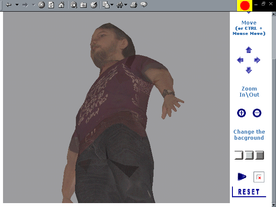Set background to white swatch

pos(238,155)
